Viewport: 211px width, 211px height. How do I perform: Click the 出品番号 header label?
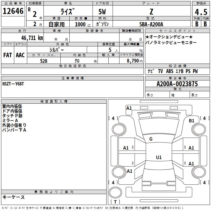click(x=13, y=3)
